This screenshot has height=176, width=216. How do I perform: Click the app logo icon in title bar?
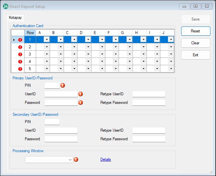coord(5,6)
